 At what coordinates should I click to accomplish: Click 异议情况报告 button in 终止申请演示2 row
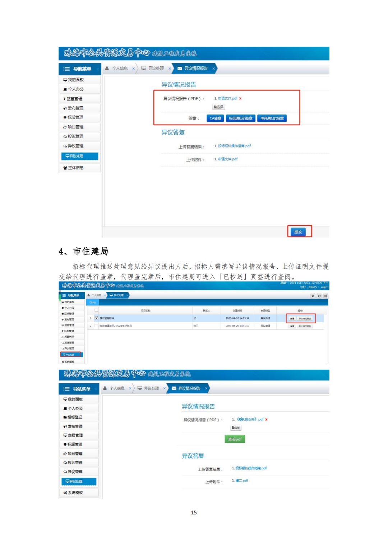(x=305, y=326)
